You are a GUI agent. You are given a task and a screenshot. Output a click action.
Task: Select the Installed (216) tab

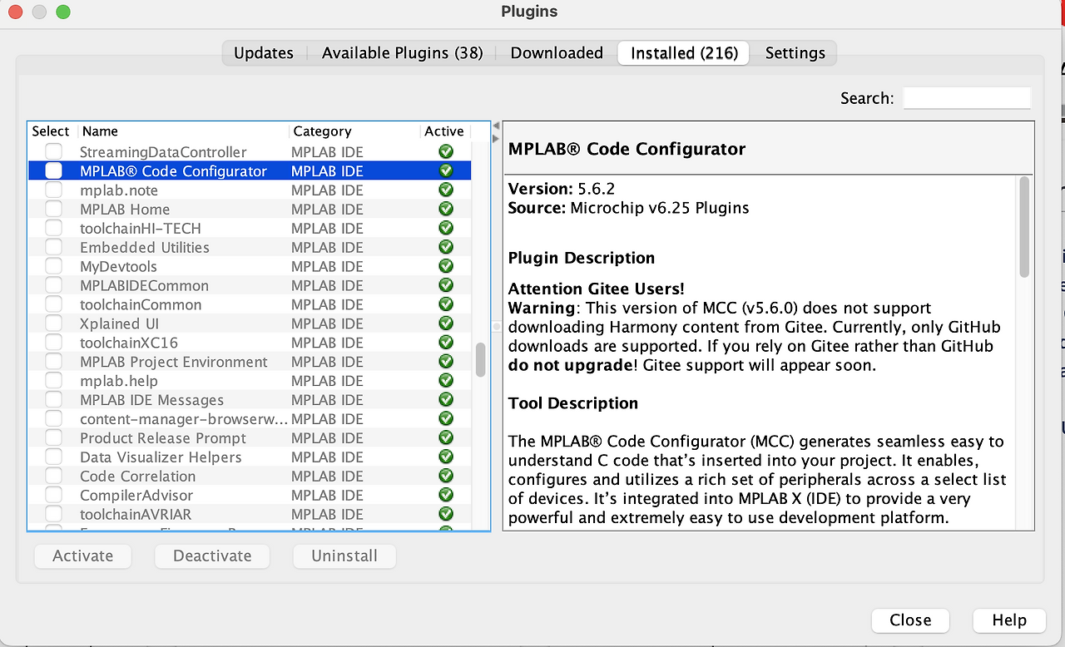[x=684, y=53]
